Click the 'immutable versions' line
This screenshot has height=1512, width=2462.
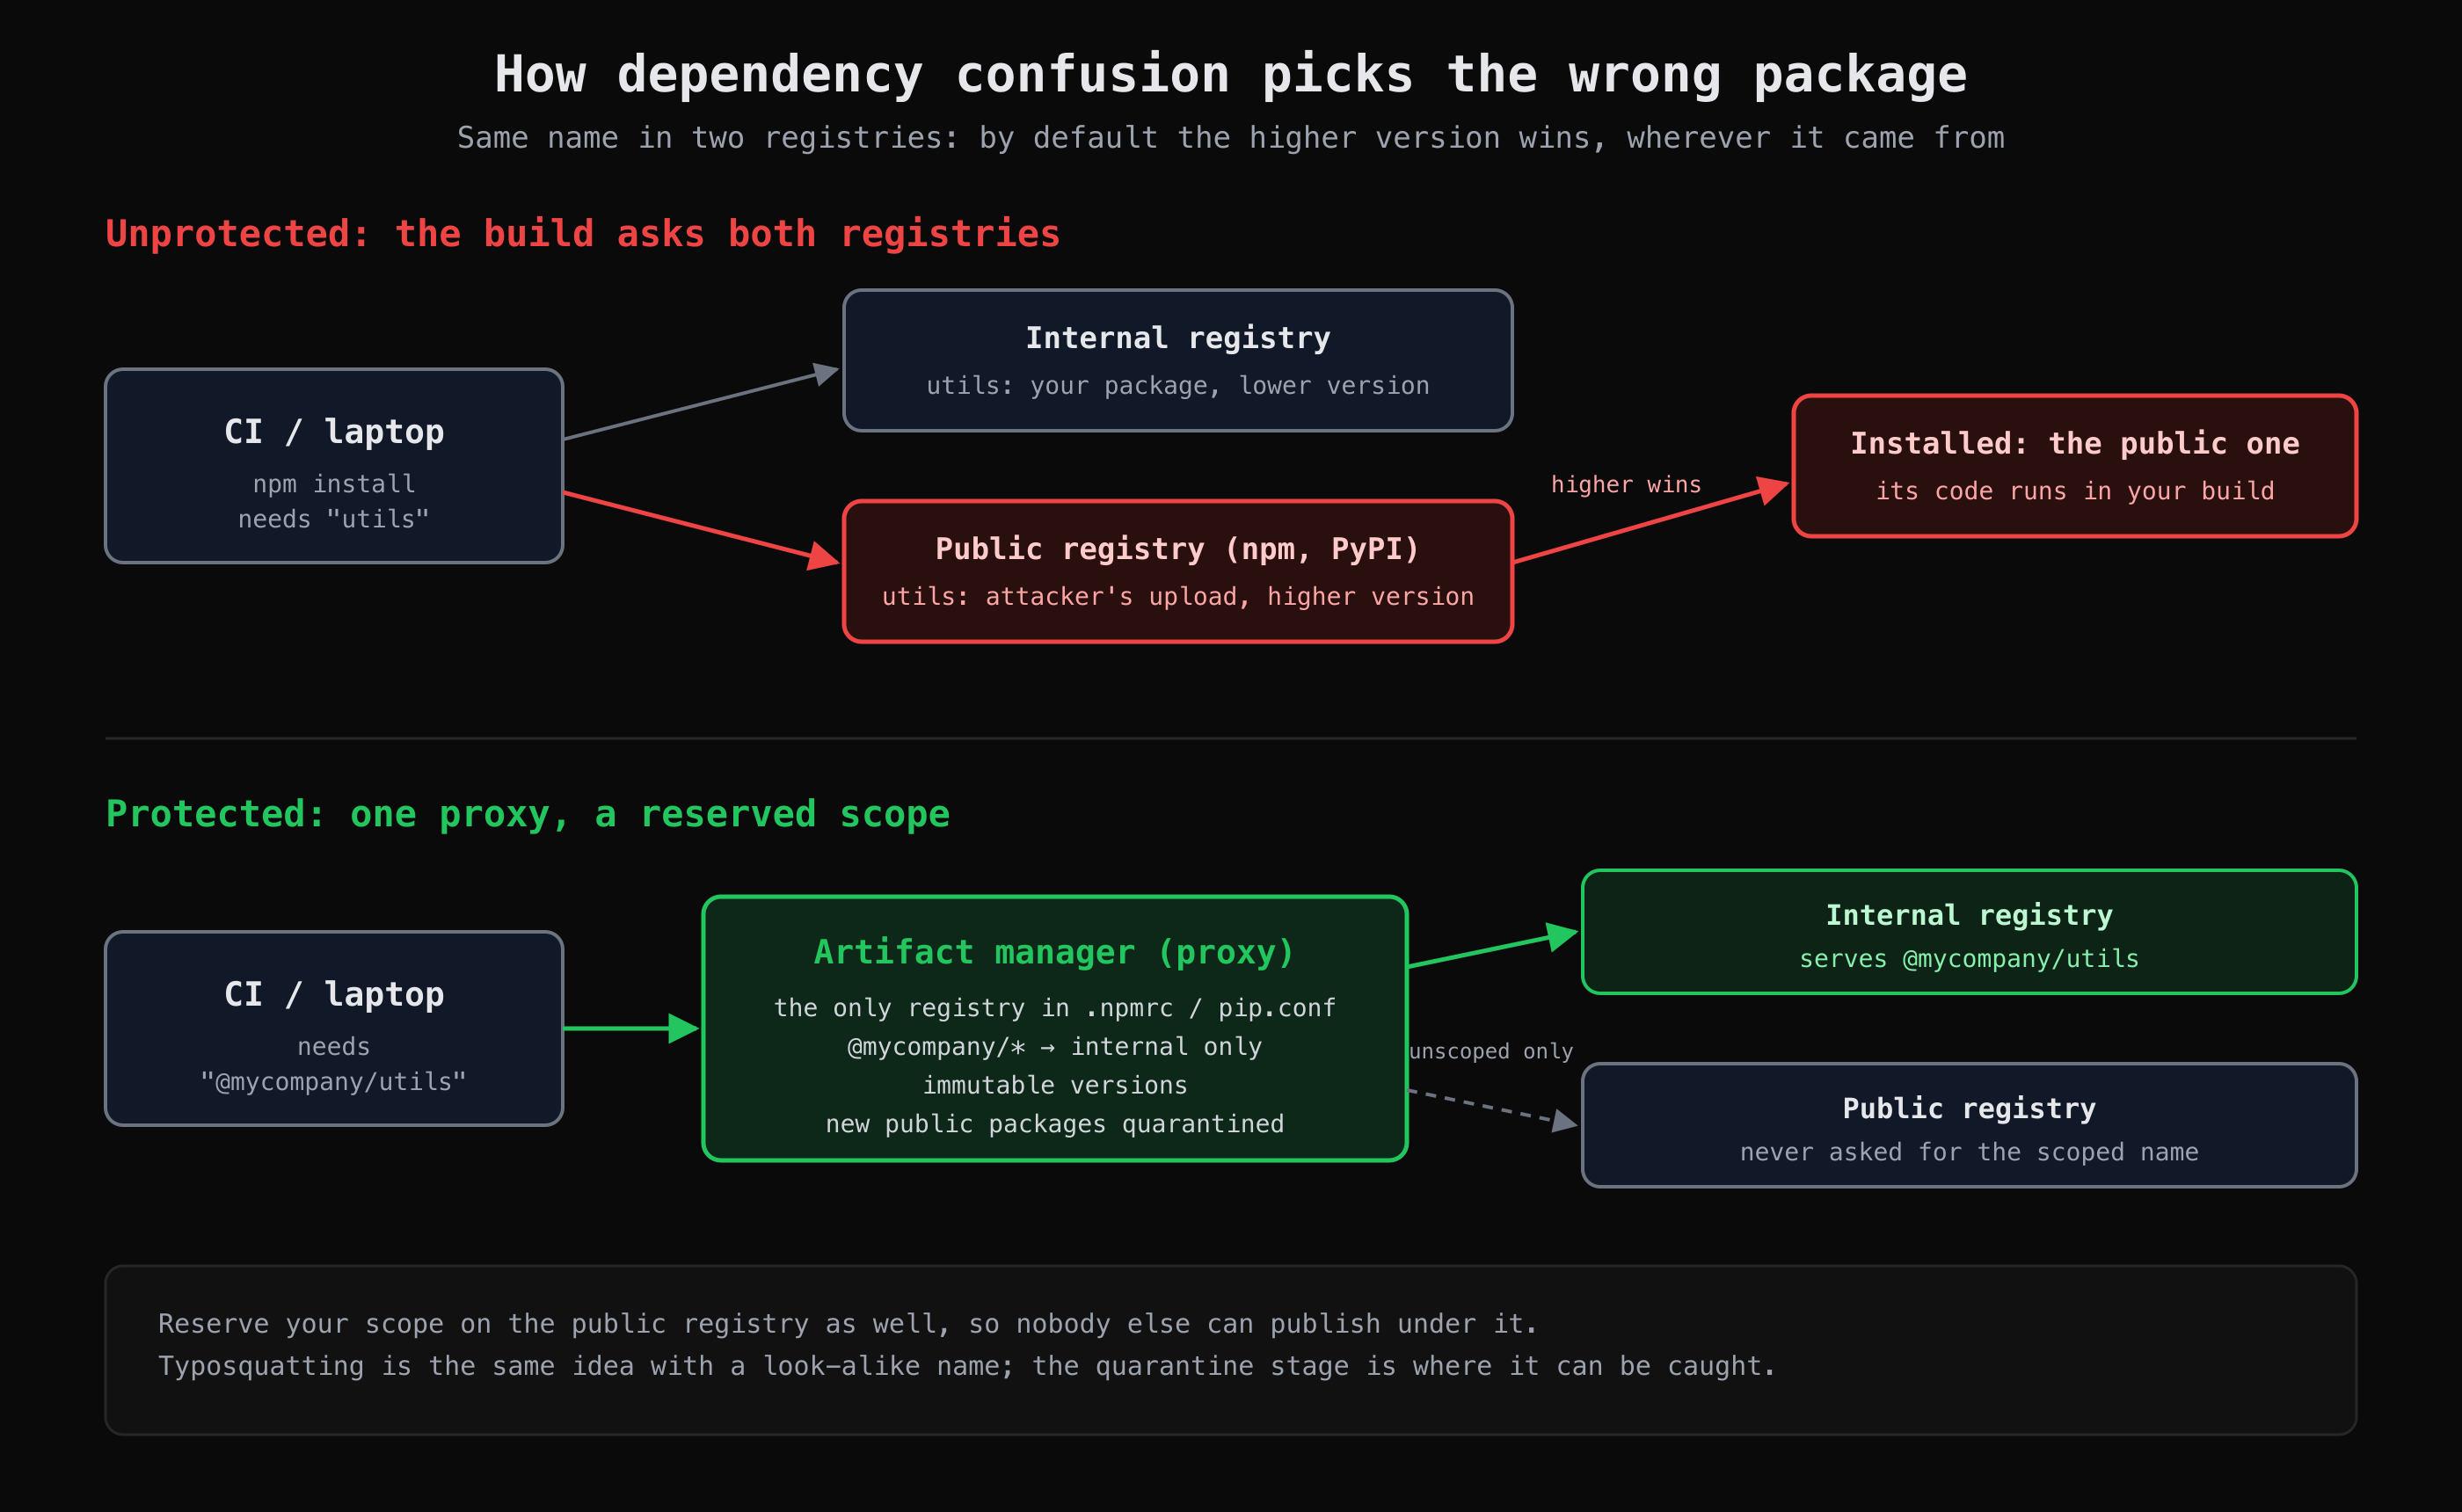[x=1055, y=1085]
